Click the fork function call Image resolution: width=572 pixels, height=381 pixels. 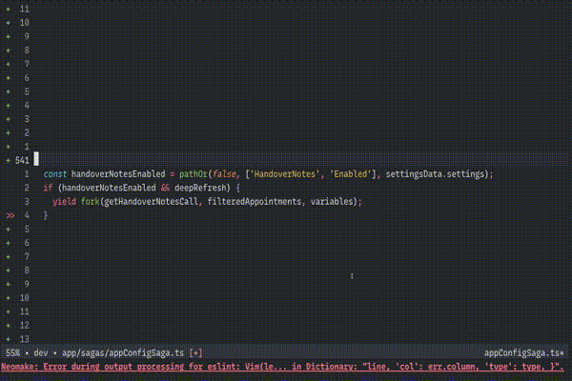(x=91, y=202)
